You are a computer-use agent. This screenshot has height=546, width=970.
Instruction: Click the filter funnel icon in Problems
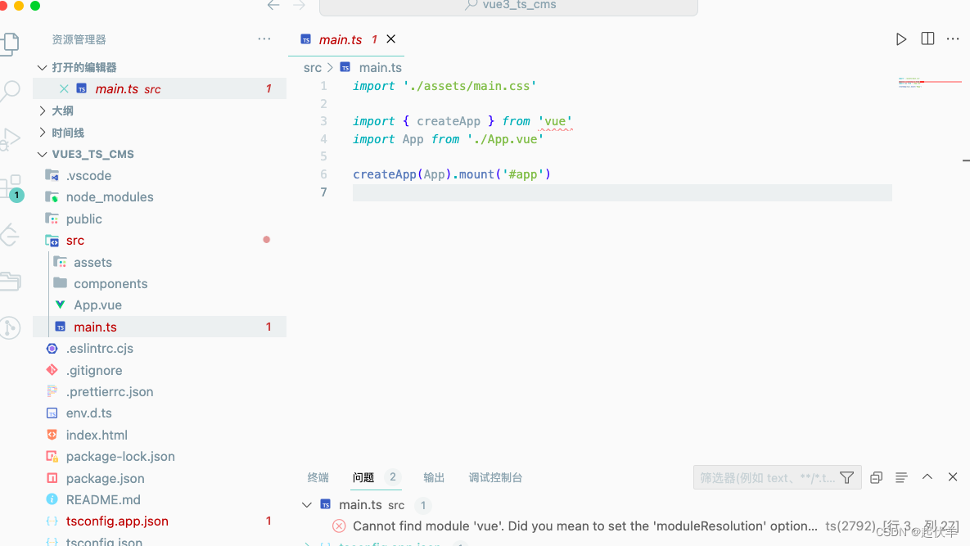[x=847, y=477]
